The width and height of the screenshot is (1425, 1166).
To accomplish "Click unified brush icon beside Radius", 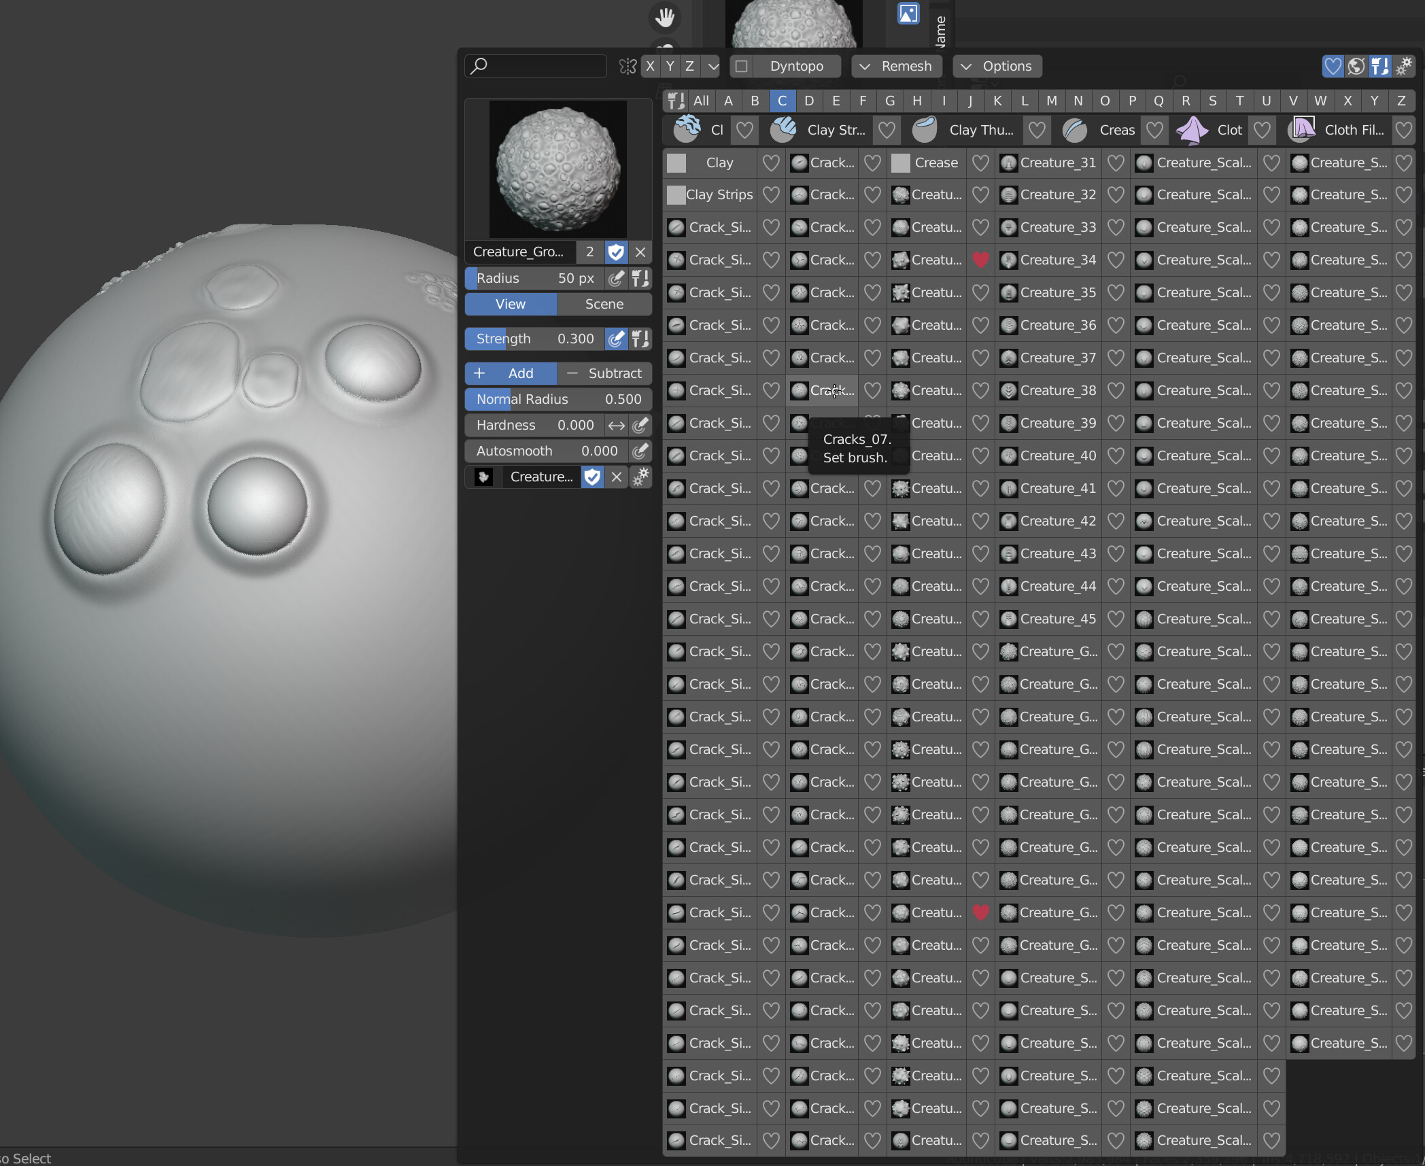I will 639,278.
